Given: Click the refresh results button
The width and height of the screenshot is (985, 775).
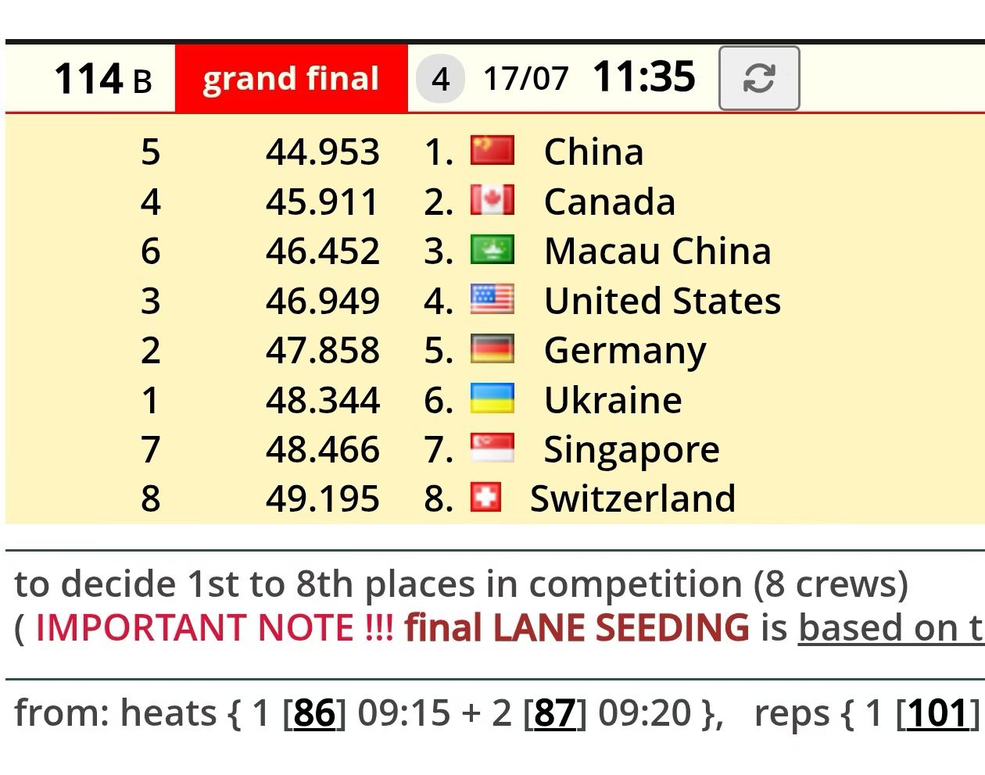Looking at the screenshot, I should (759, 78).
